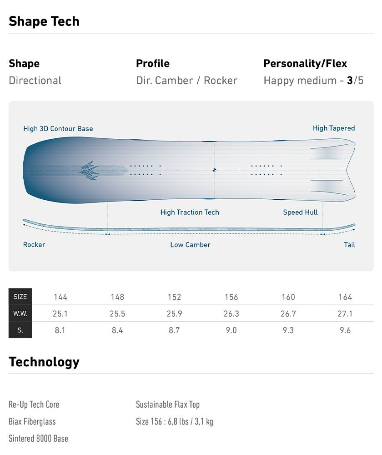This screenshot has width=382, height=455.
Task: Click the rear binding insert holes
Action: (266, 170)
